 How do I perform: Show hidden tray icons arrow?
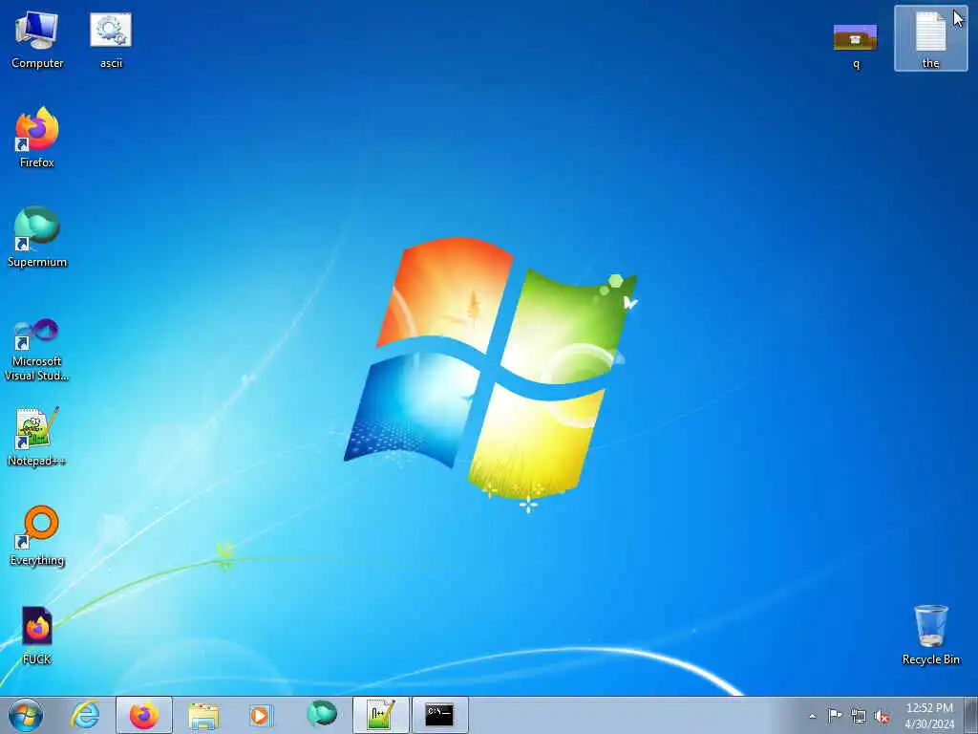point(812,717)
